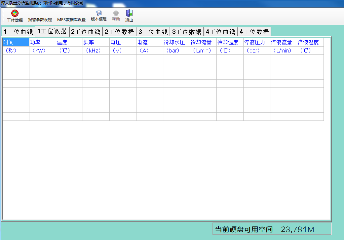The image size is (344, 240).
Task: Open the 工件数据 workpiece data icon
Action: tap(15, 14)
